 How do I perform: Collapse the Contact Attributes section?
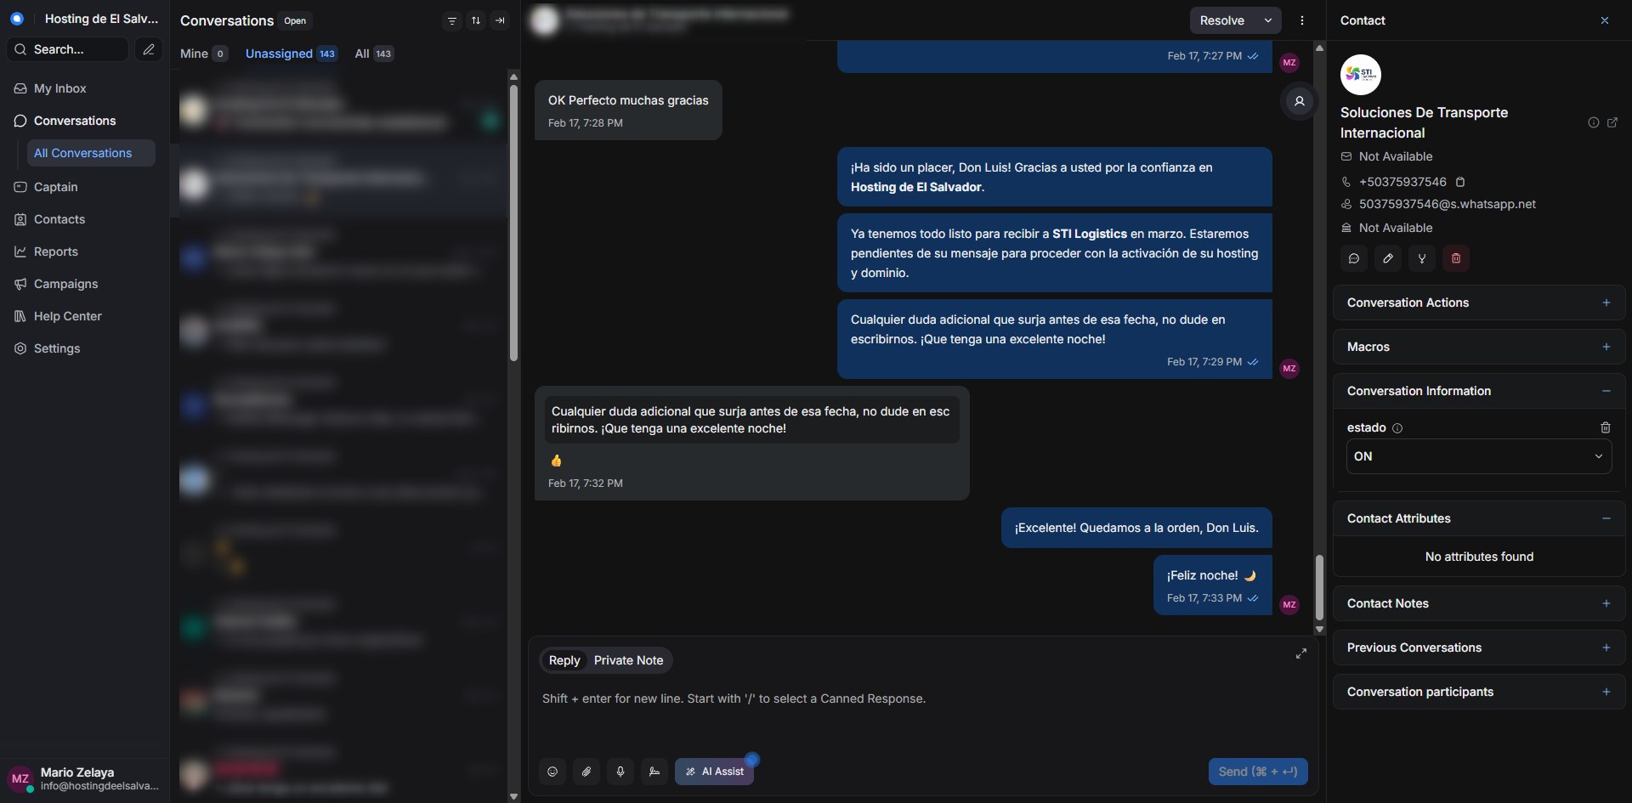pyautogui.click(x=1606, y=518)
